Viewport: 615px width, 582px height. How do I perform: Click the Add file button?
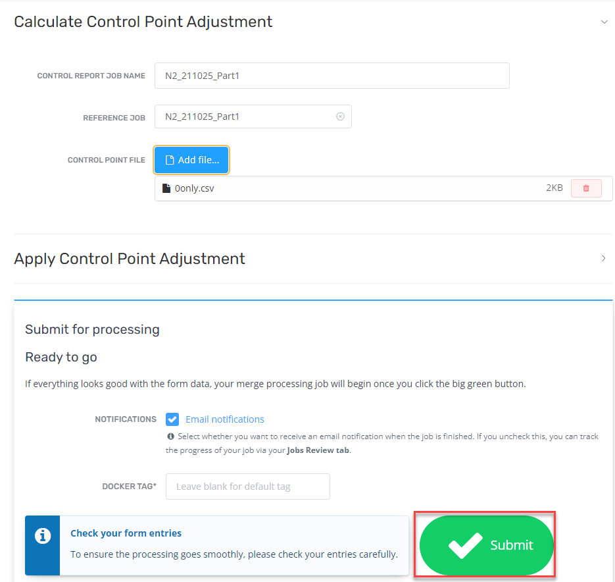(191, 159)
